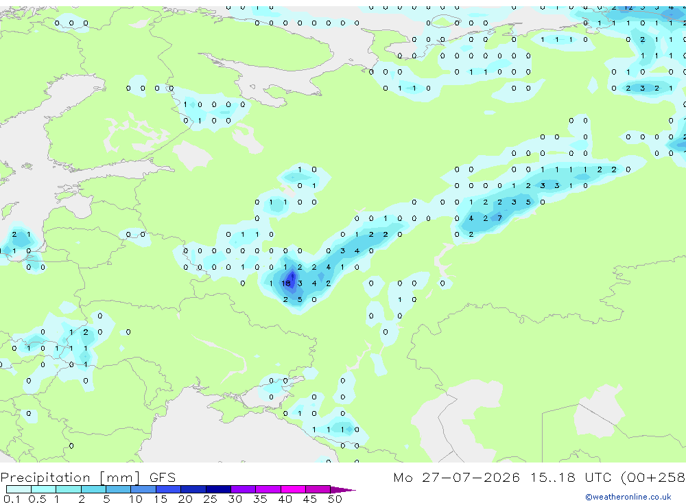Viewport: 686px width, 503px height.
Task: Click the '45' legend scale label
Action: point(310,499)
